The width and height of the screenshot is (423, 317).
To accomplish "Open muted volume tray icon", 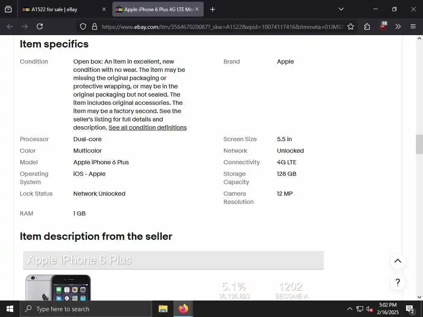I will click(369, 309).
